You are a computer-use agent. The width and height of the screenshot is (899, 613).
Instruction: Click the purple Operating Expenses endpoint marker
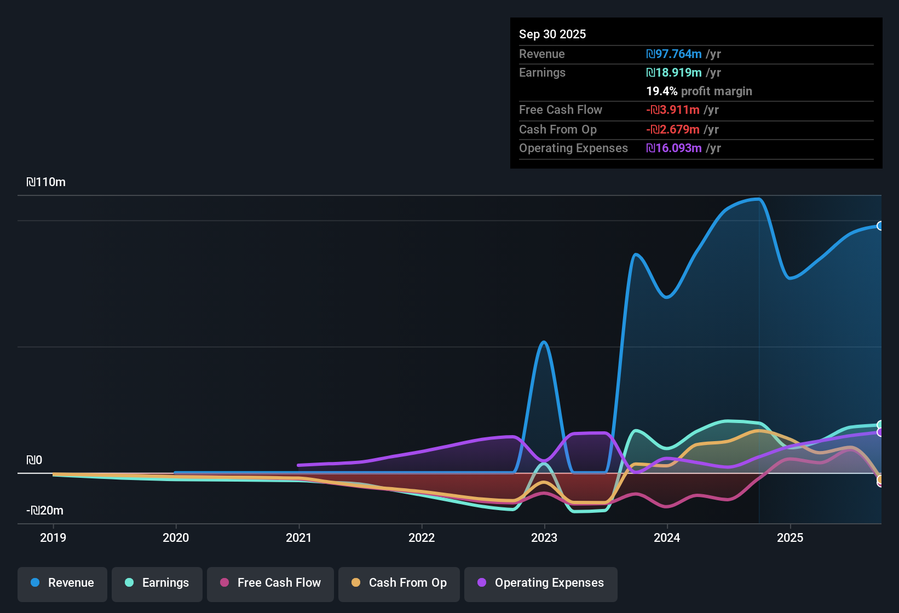pos(880,433)
